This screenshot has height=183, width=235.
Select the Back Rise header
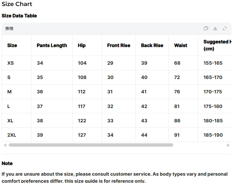(152, 45)
